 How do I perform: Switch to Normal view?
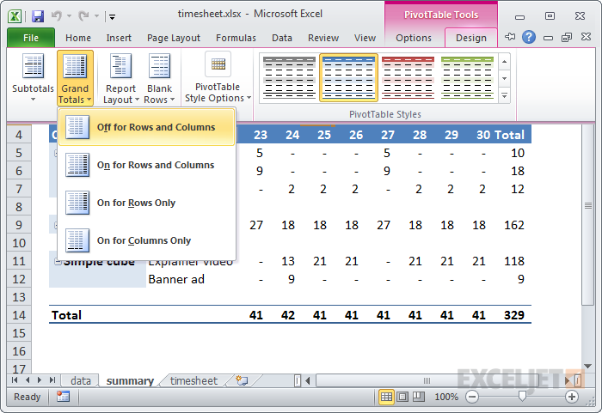[x=386, y=397]
